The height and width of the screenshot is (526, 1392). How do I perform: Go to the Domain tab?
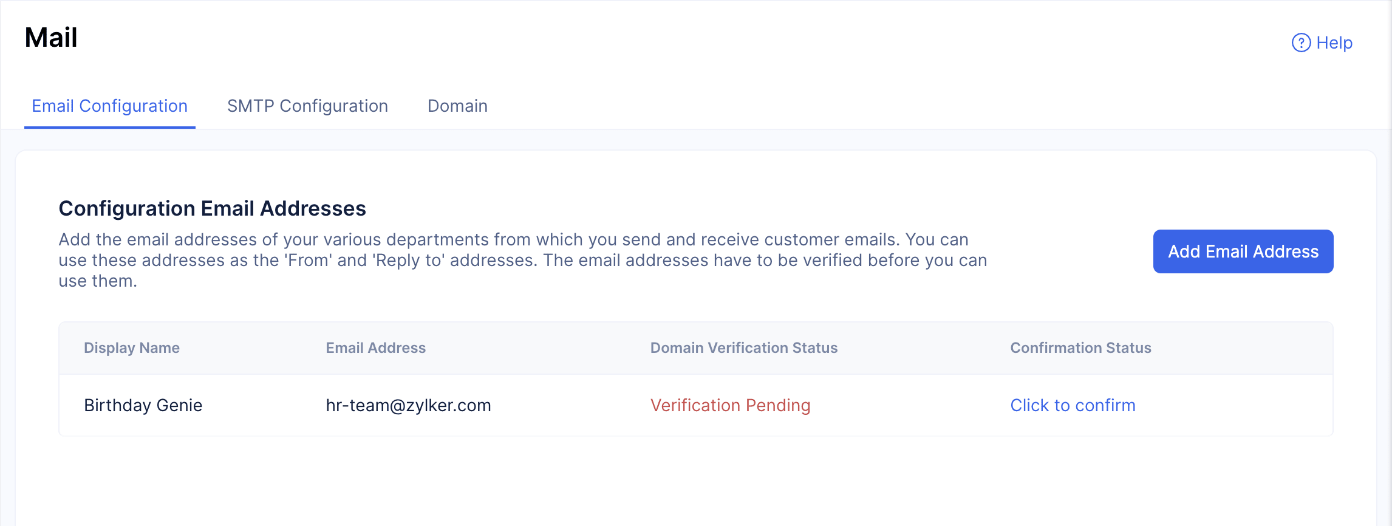pos(457,106)
